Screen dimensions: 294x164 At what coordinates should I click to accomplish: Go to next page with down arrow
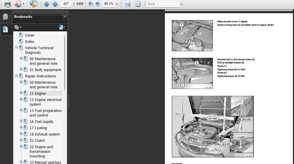point(55,4)
